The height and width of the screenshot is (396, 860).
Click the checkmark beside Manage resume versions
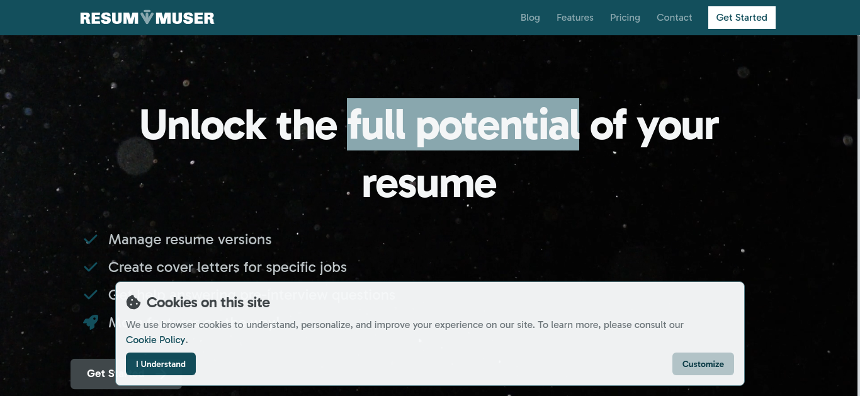pyautogui.click(x=91, y=239)
